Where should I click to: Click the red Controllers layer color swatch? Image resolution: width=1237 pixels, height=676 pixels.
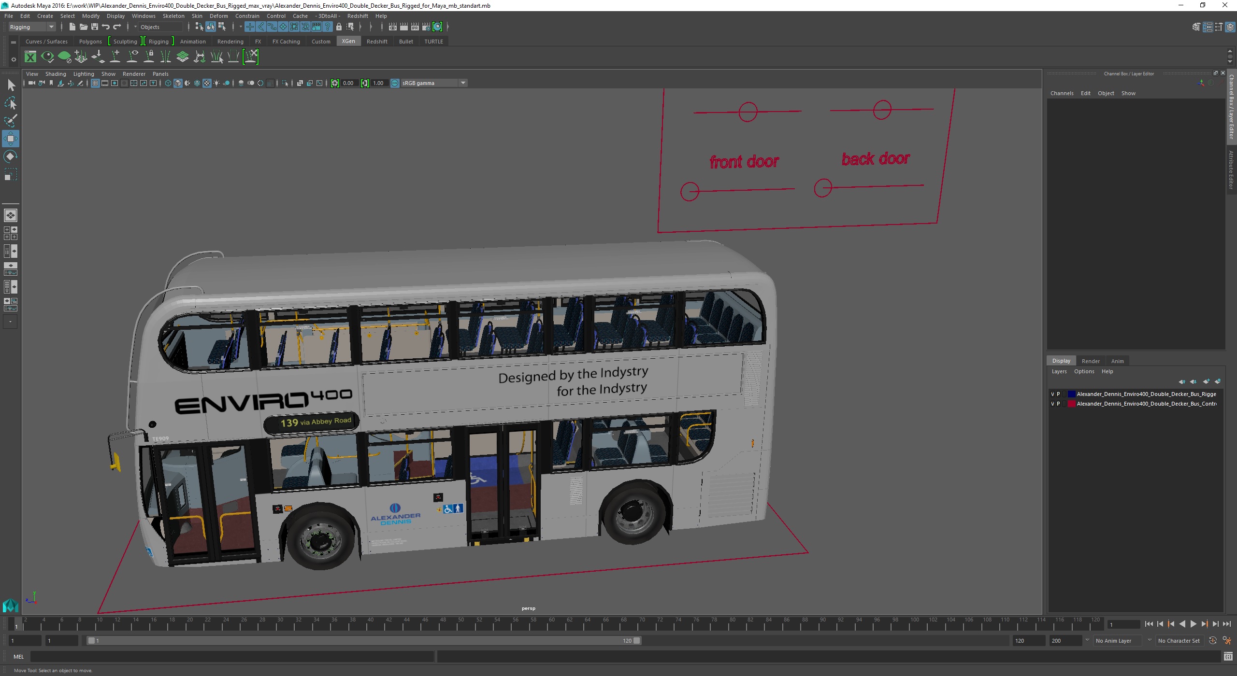click(1071, 404)
